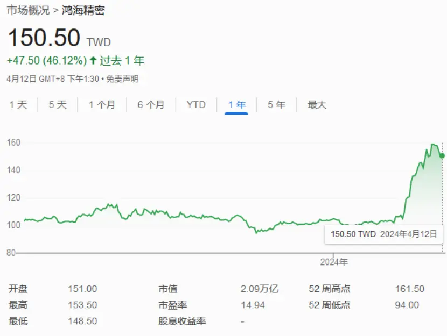The height and width of the screenshot is (336, 447).
Task: Select the 1 年 range tab
Action: (x=236, y=105)
